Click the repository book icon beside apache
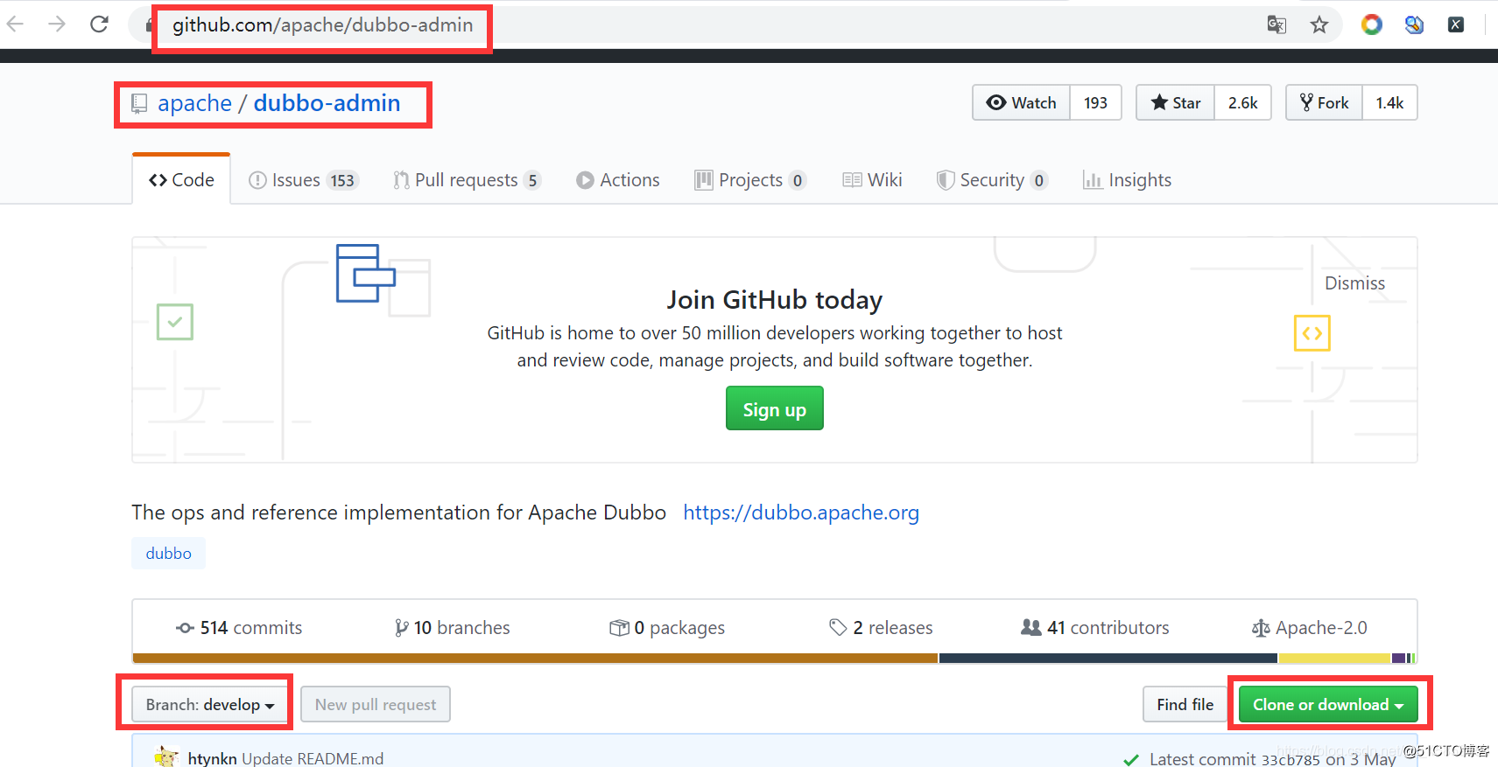Screen dimensions: 1498x767 pos(139,104)
